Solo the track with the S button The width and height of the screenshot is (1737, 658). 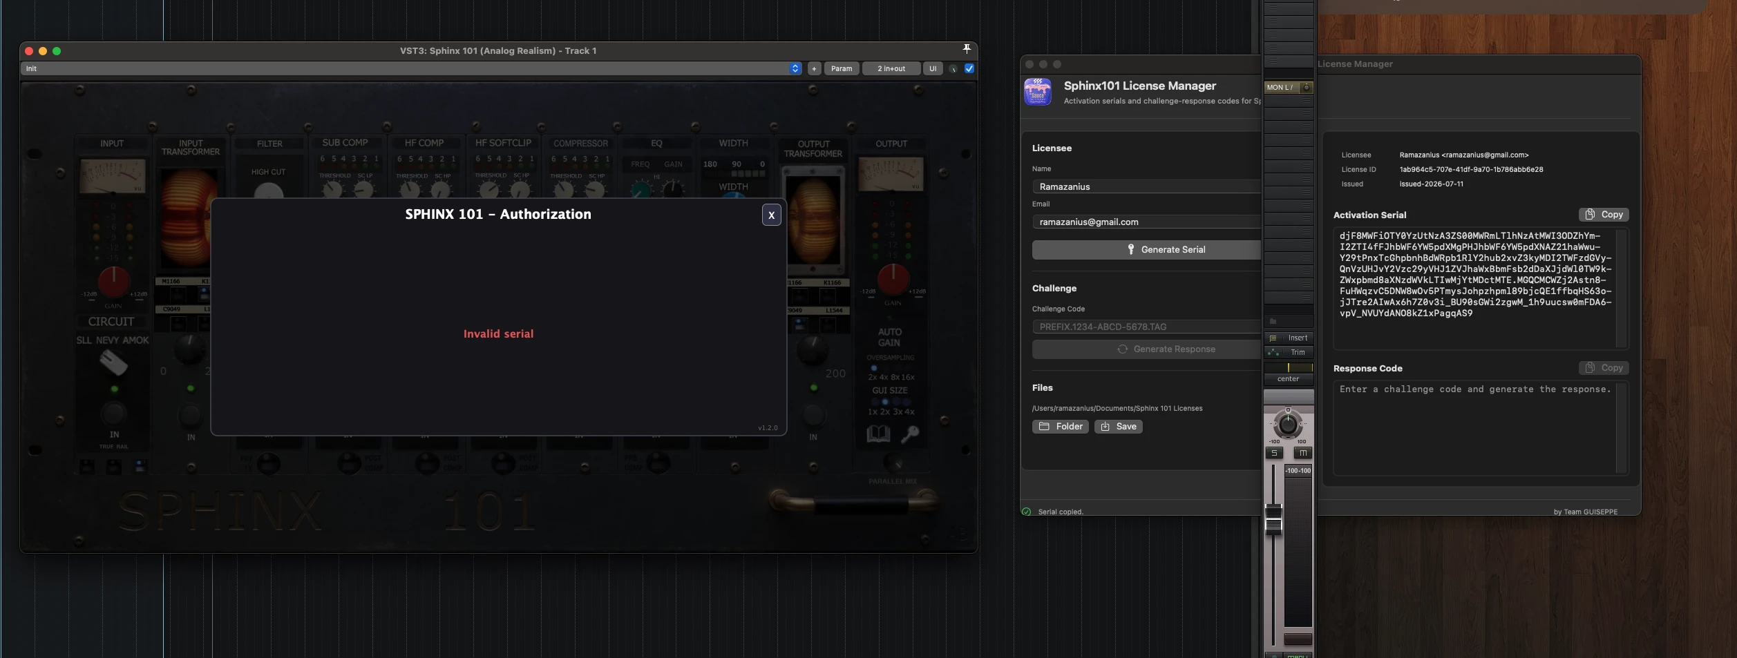pyautogui.click(x=1274, y=453)
